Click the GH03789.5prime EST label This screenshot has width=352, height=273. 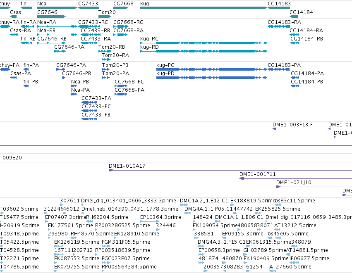(265, 250)
